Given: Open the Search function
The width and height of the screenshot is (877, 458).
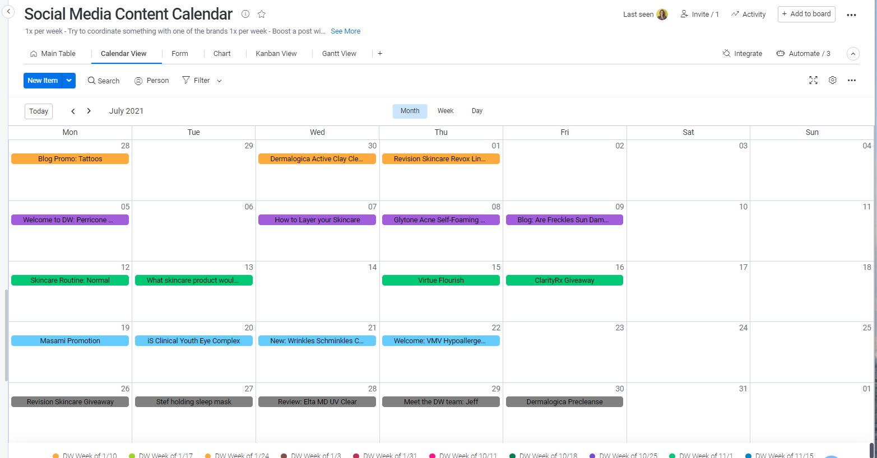Looking at the screenshot, I should (103, 80).
